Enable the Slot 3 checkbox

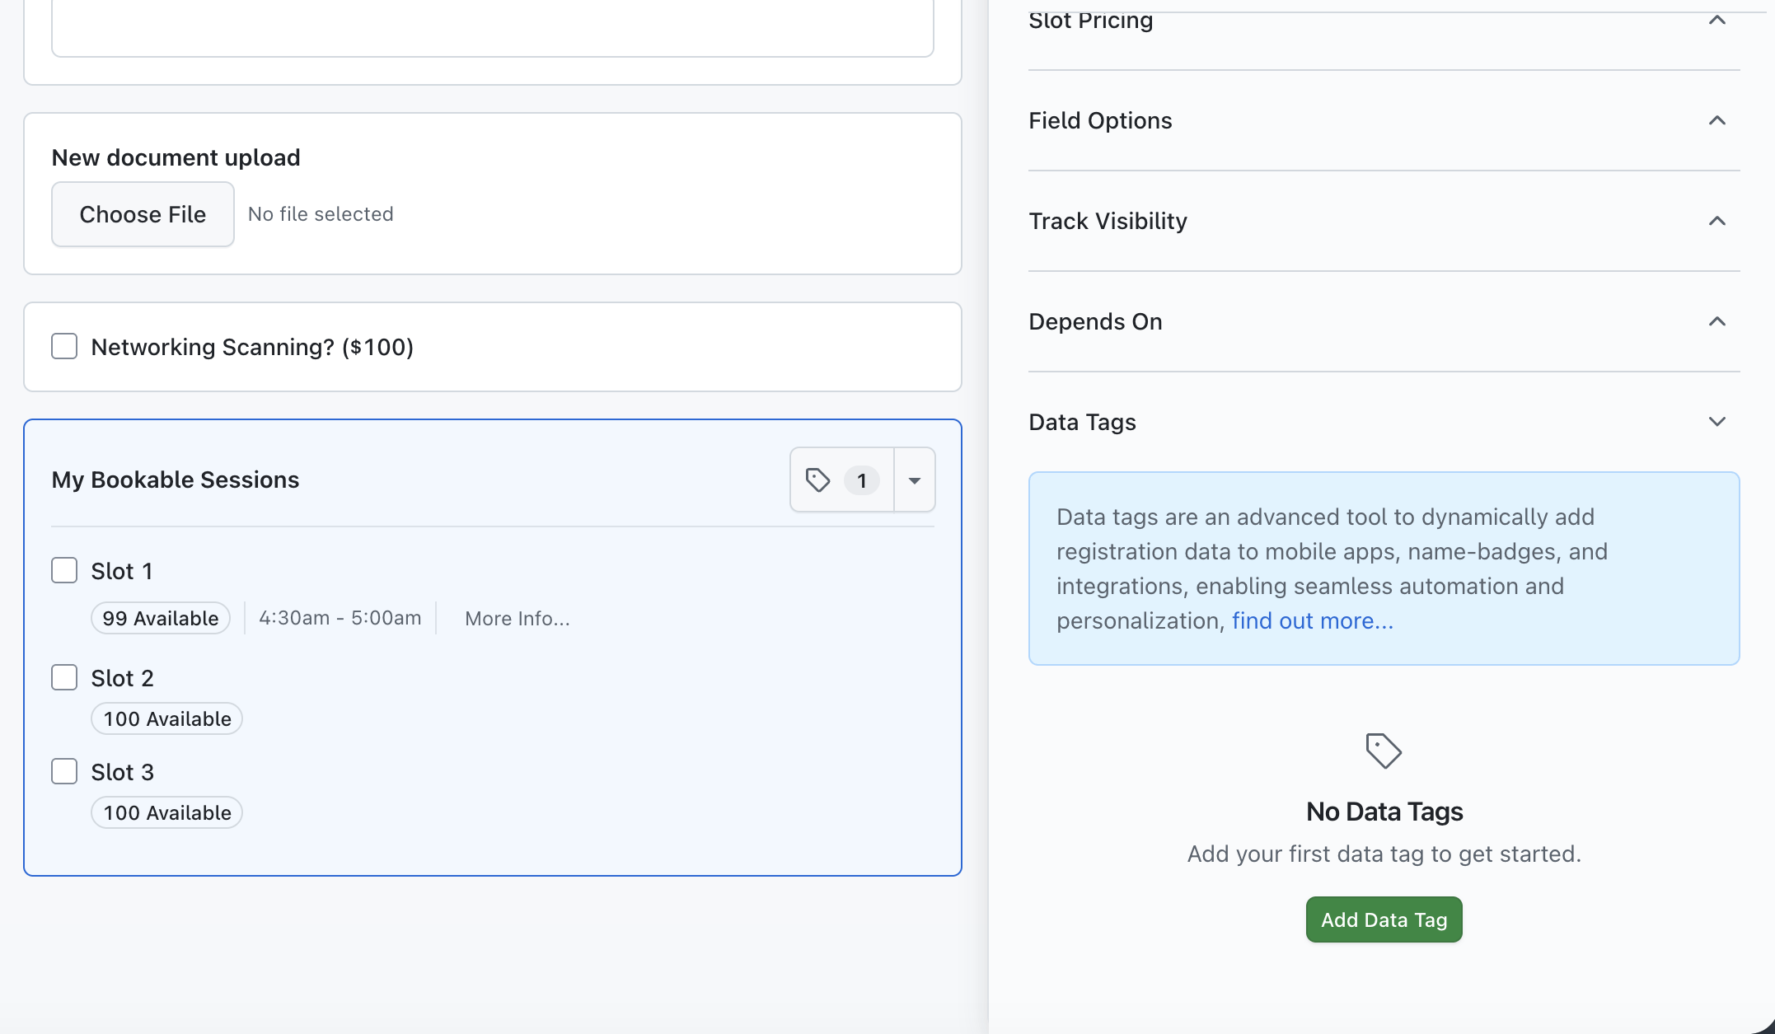[x=64, y=771]
